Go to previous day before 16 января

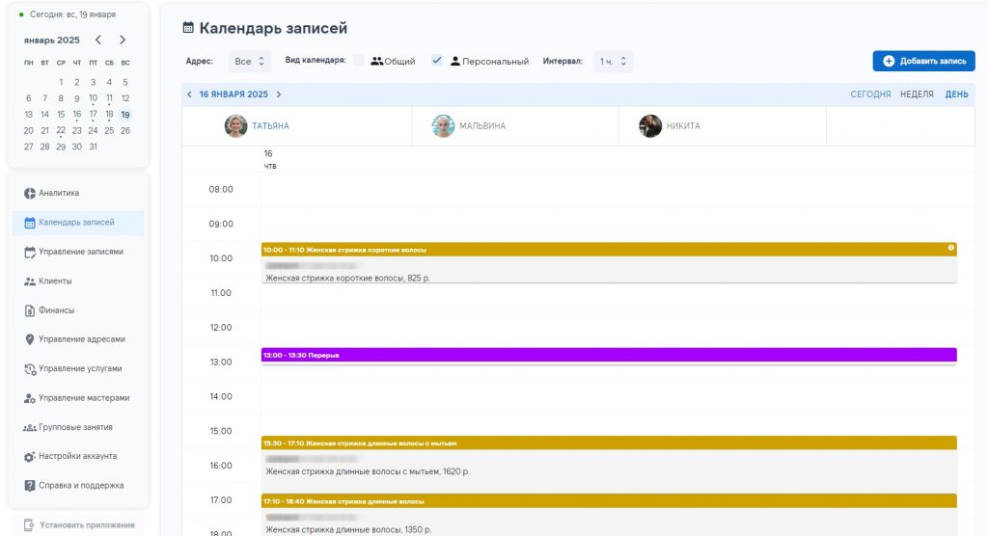pos(189,94)
